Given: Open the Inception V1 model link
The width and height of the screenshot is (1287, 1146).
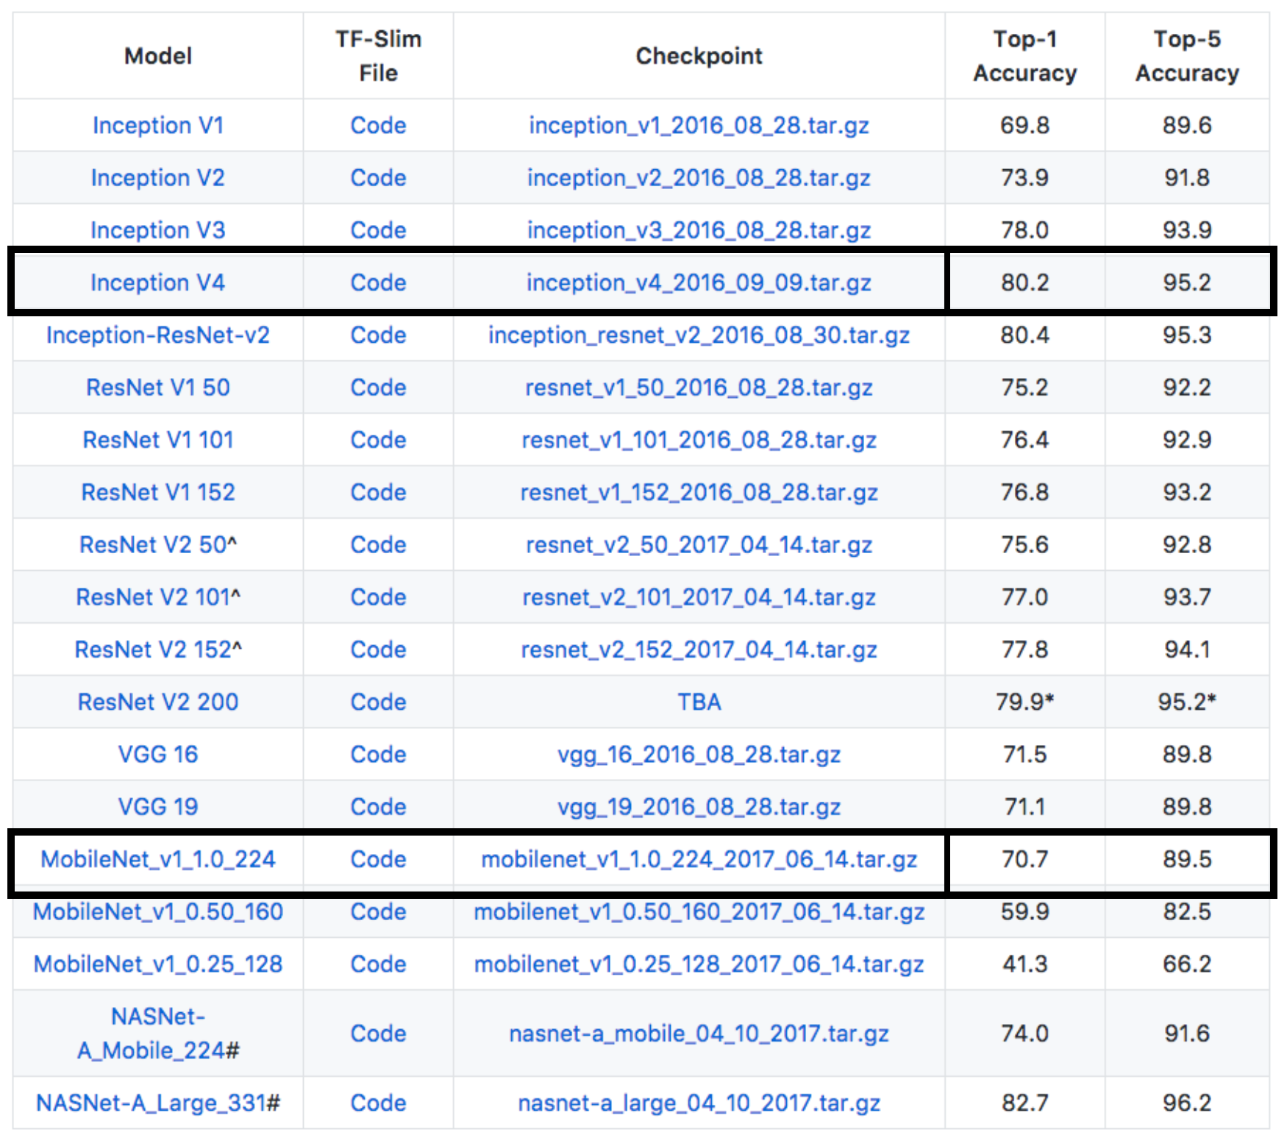Looking at the screenshot, I should (158, 125).
